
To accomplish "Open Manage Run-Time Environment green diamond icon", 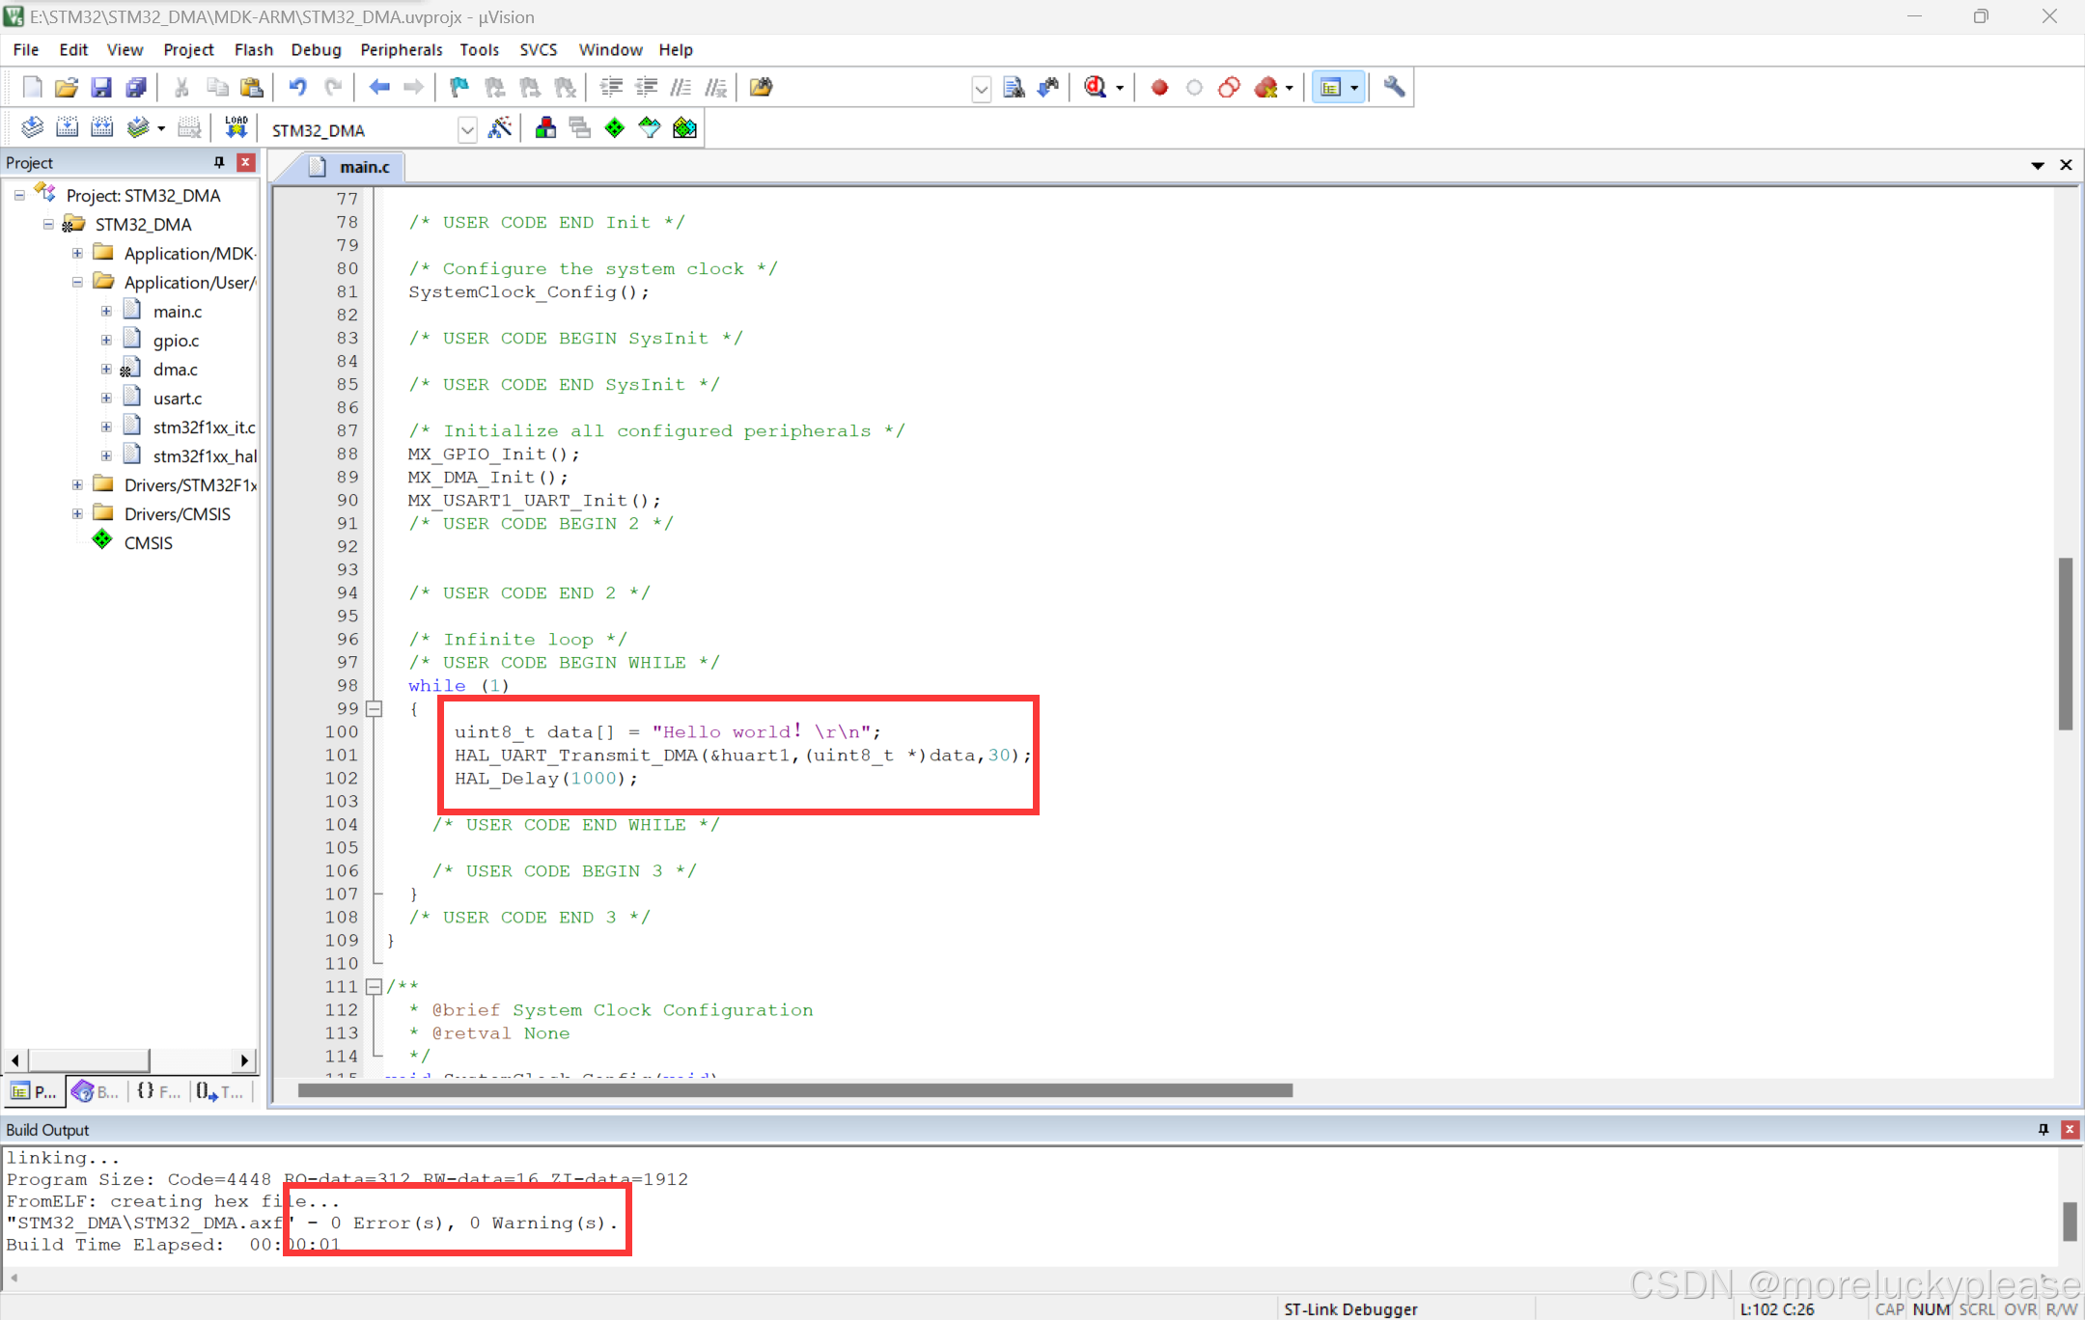I will click(x=615, y=127).
